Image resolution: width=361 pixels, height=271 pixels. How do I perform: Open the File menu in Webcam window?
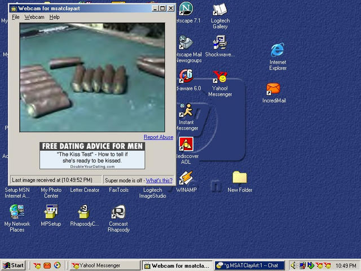(16, 17)
